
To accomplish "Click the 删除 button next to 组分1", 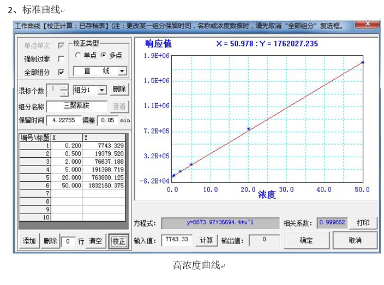I will [119, 89].
